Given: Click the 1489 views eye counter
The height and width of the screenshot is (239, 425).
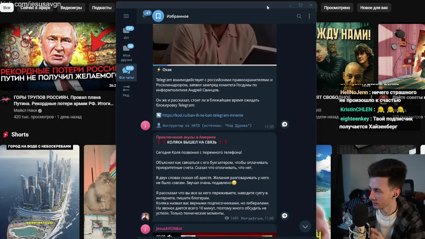Looking at the screenshot, I should 231,218.
